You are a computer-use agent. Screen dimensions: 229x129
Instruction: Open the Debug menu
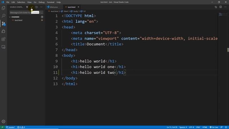point(42,2)
